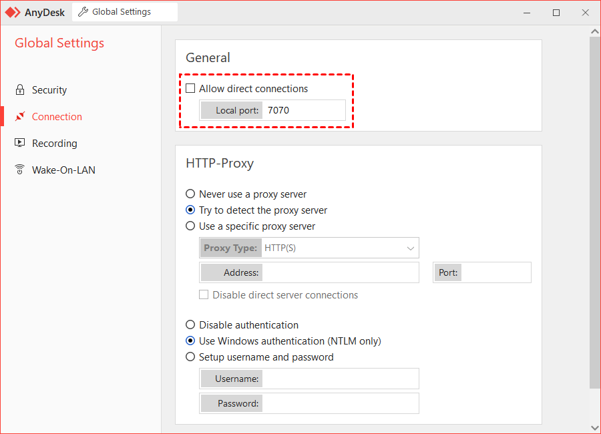The height and width of the screenshot is (434, 601).
Task: Enable Allow direct connections checkbox
Action: coord(190,88)
